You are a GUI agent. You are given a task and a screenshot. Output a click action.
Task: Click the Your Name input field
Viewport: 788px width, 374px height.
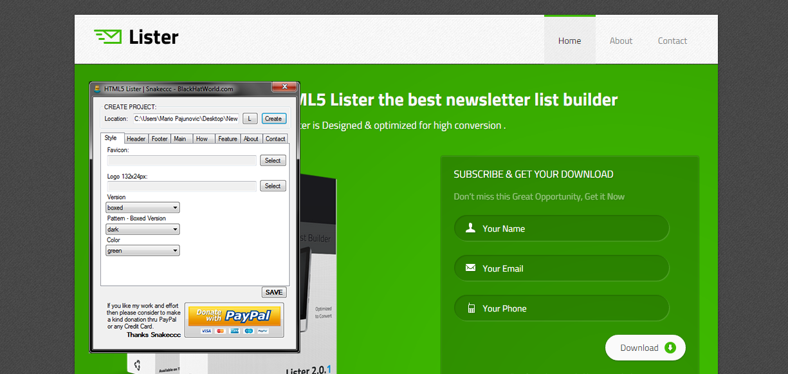(562, 229)
